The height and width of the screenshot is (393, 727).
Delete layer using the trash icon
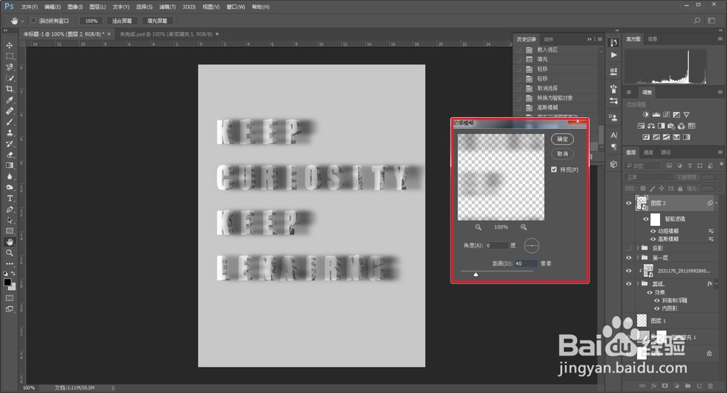tap(710, 386)
